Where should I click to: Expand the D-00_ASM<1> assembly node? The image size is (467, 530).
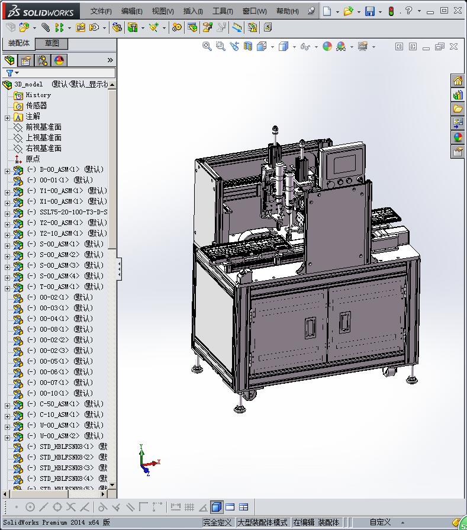(x=8, y=171)
